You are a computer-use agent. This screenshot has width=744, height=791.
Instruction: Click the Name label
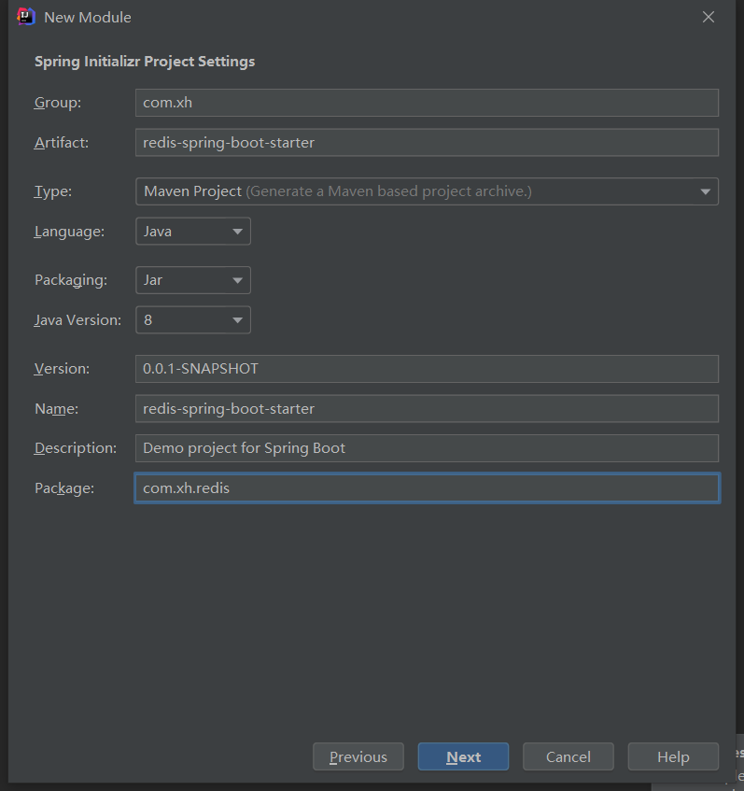click(x=56, y=409)
